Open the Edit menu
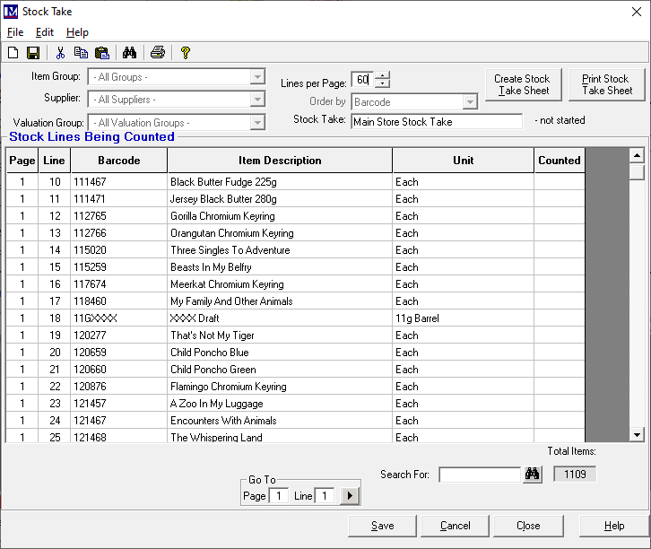Screen dimensions: 651x549 click(45, 32)
